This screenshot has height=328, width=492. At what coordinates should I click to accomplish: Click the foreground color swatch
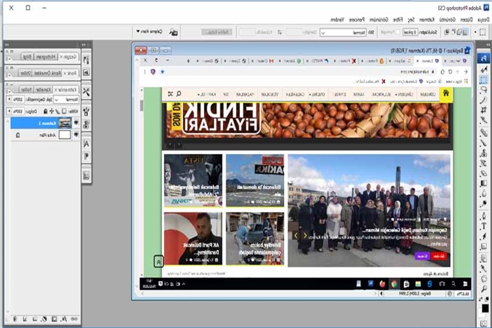point(485,308)
